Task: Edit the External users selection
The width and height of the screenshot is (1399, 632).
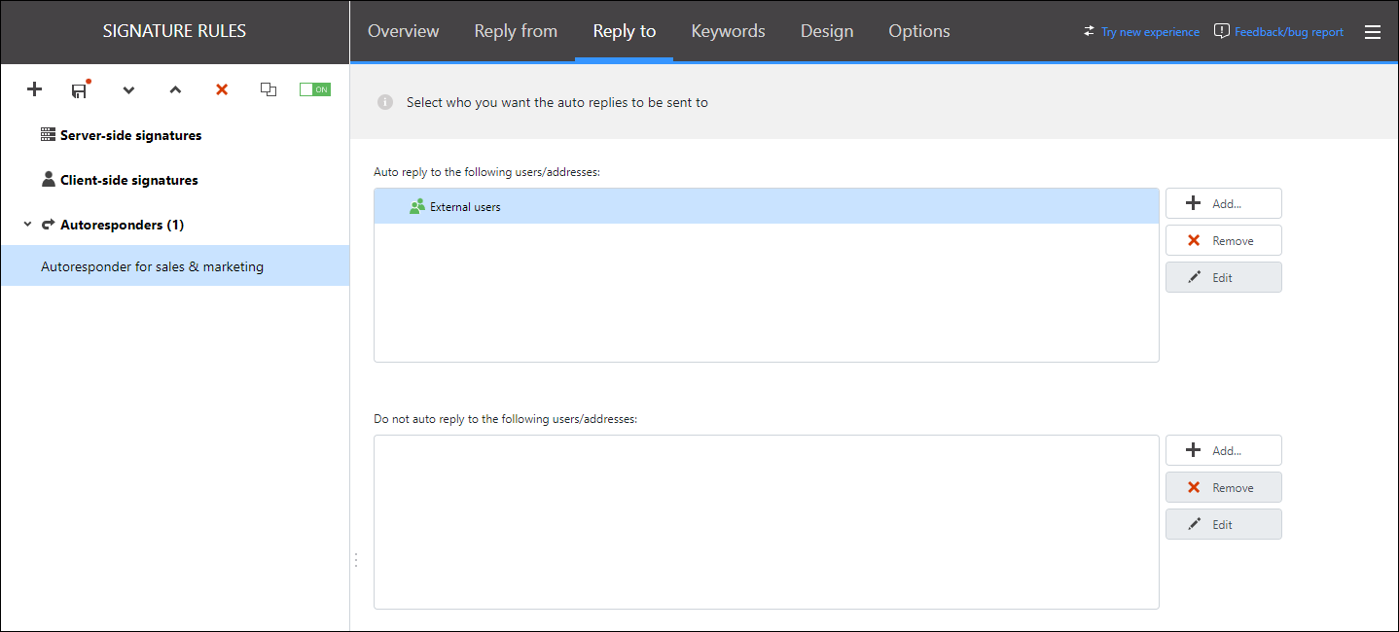Action: [1223, 276]
